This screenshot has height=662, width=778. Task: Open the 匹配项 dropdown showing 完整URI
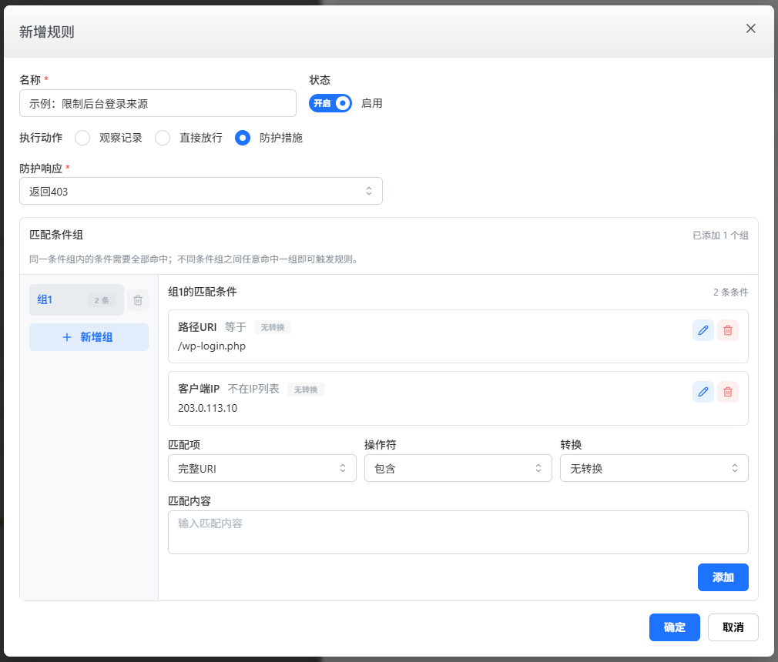[x=262, y=468]
